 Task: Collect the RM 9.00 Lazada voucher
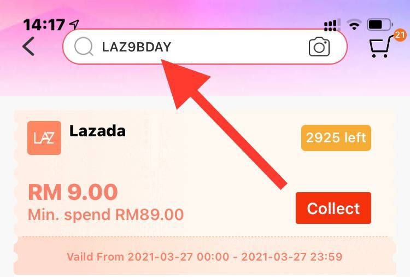point(333,208)
